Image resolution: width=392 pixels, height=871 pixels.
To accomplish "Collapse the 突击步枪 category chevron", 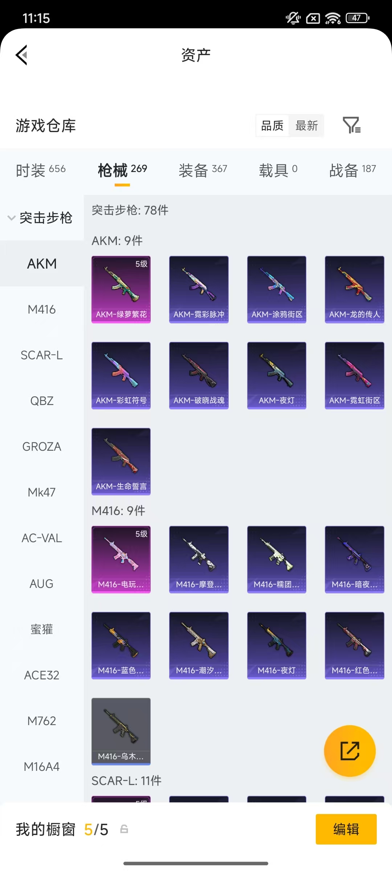I will tap(12, 218).
